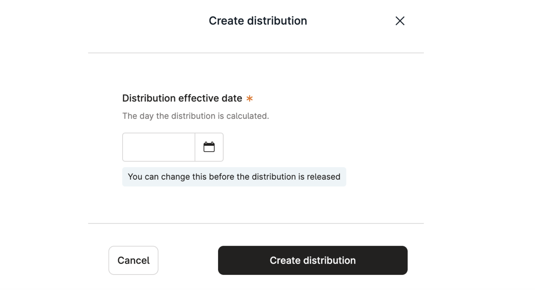Click the Create distribution dialog title
This screenshot has width=535, height=290.
coord(258,21)
